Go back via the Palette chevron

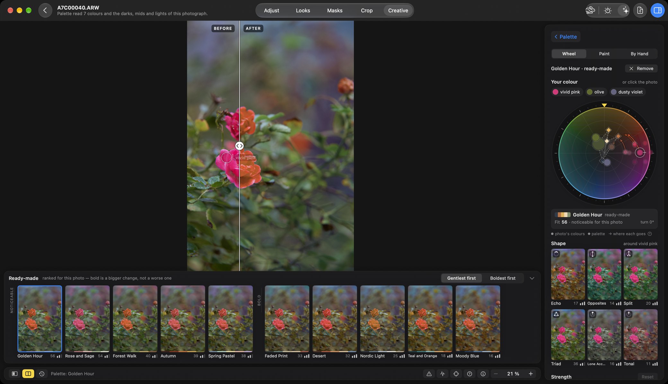(566, 37)
